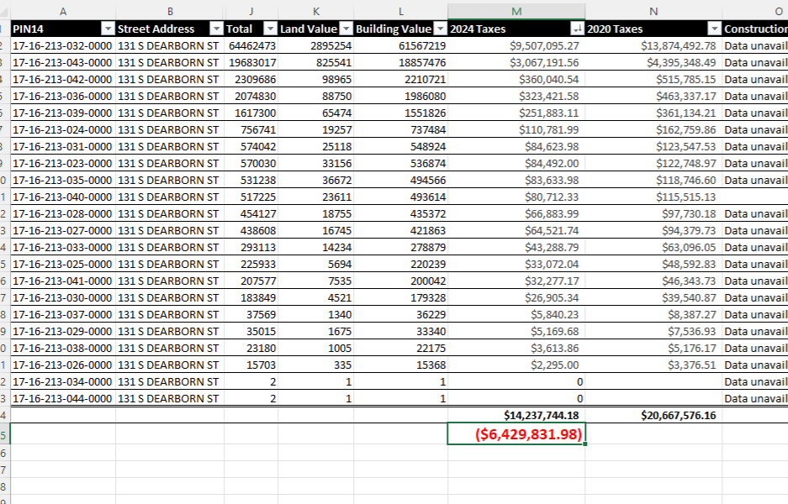Select Land Value cell 825541

pos(315,62)
